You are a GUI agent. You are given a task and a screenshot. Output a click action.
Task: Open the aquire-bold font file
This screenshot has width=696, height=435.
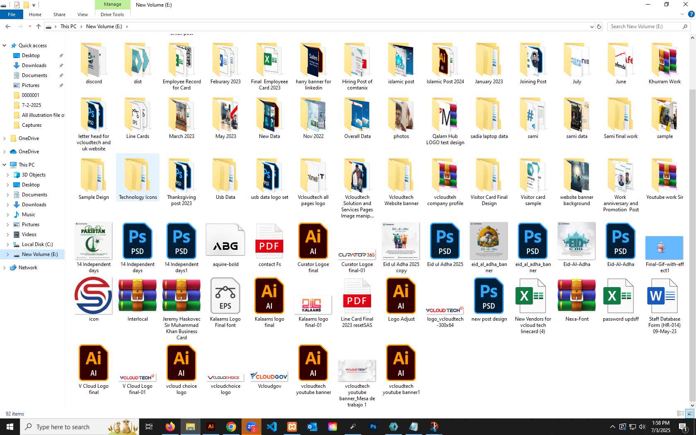[x=225, y=244]
